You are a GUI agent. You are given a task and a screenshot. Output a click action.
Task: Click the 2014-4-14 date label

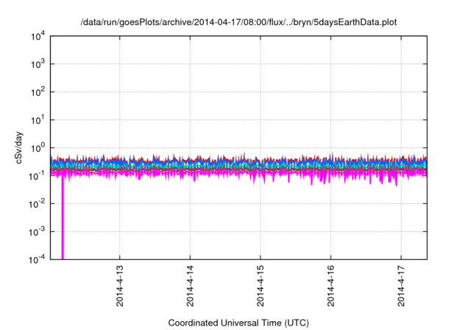tap(190, 286)
